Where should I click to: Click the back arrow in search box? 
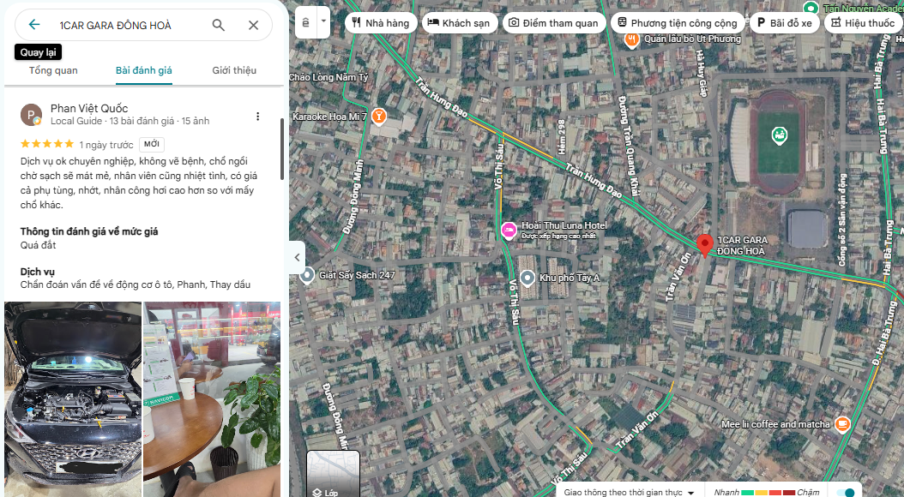click(x=34, y=24)
